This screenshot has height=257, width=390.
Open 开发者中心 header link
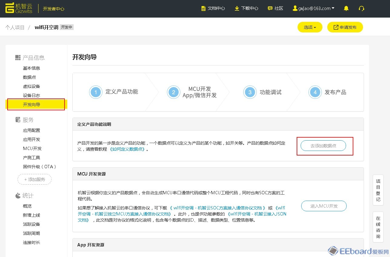pyautogui.click(x=54, y=8)
